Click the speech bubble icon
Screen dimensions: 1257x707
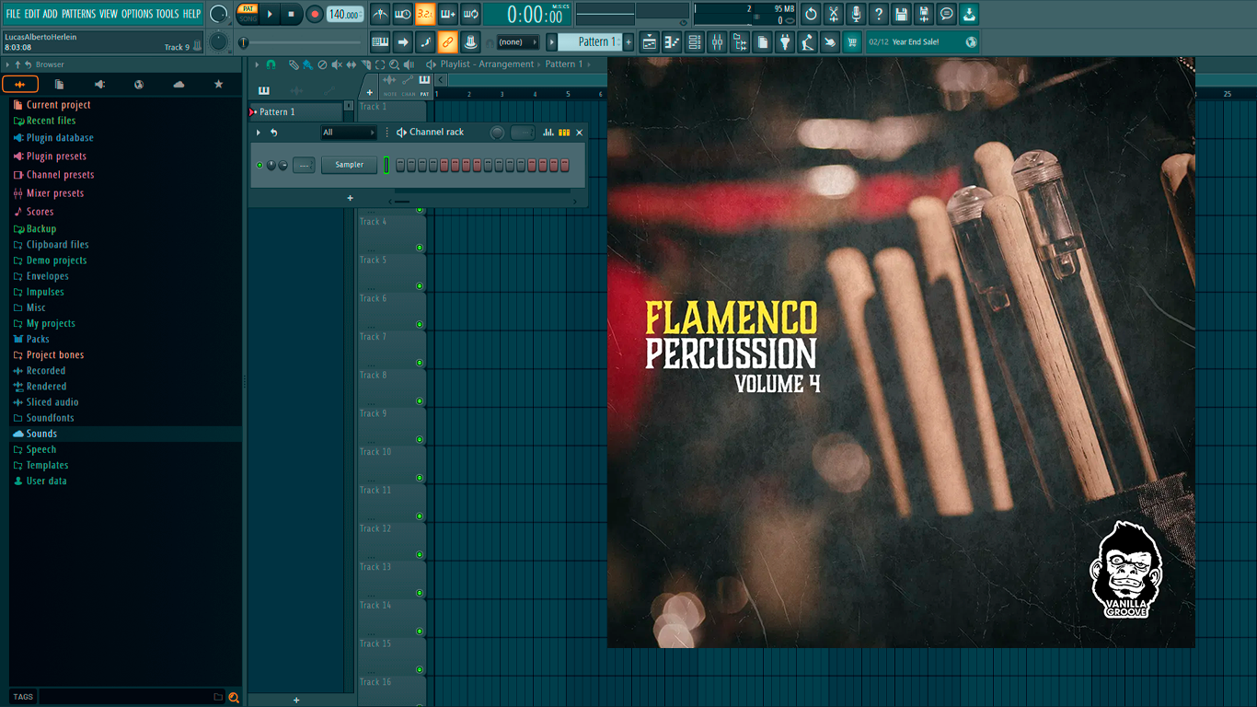click(946, 14)
